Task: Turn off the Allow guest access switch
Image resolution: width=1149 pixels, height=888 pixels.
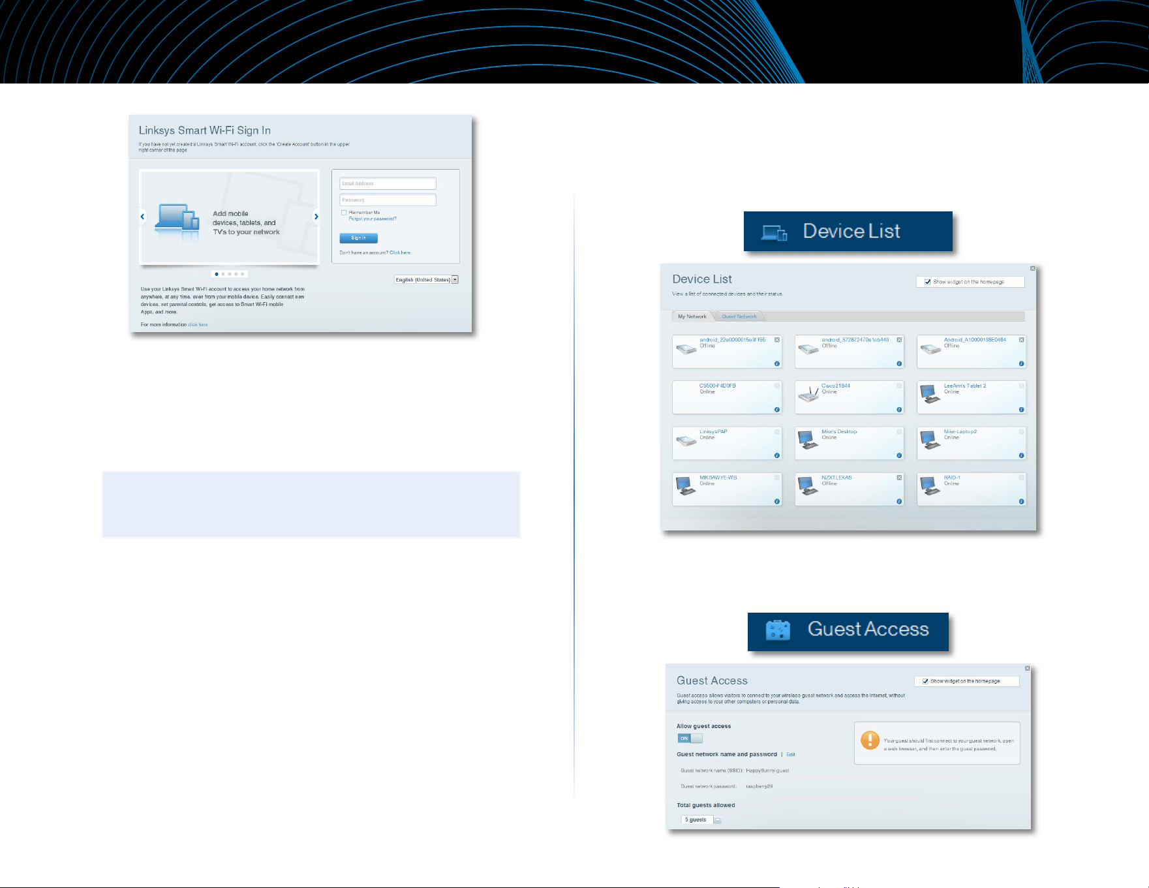Action: [x=690, y=739]
